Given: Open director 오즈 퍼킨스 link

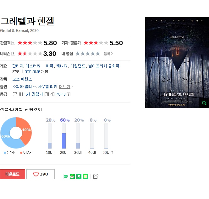Looking at the screenshot, I should click(22, 79).
